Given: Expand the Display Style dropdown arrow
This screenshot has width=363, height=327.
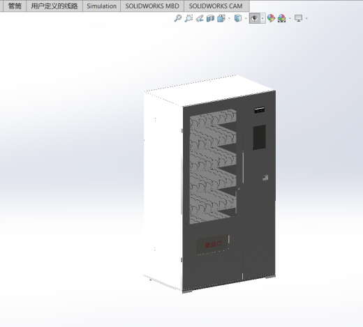Looking at the screenshot, I should [x=246, y=18].
